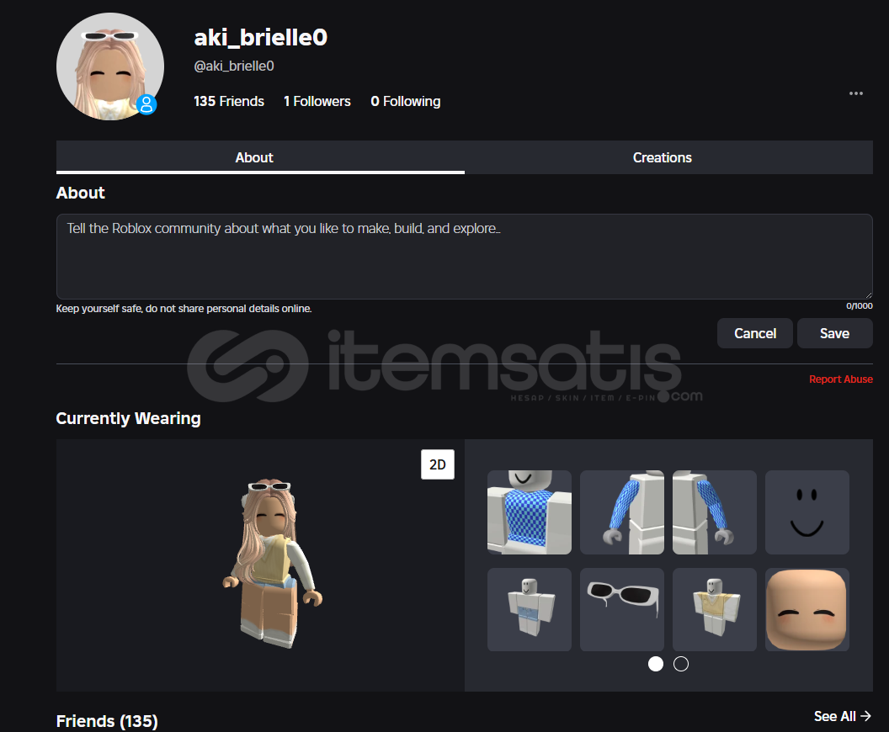Toggle avatar view with 2D button

pyautogui.click(x=438, y=464)
